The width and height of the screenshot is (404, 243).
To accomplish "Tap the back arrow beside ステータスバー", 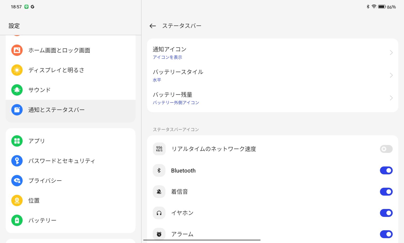I will [x=153, y=26].
